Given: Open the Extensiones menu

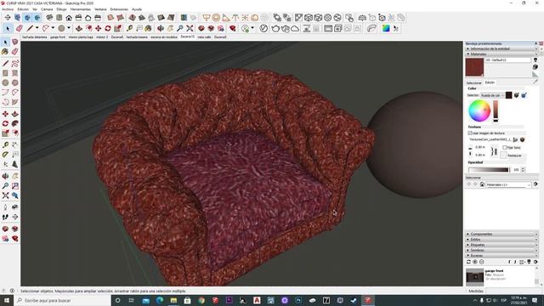Looking at the screenshot, I should [x=119, y=9].
